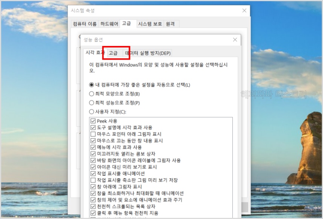Image resolution: width=323 pixels, height=219 pixels.
Task: Toggle 마우스로 끄는 동안 창 내용 표시
Action: 93,141
